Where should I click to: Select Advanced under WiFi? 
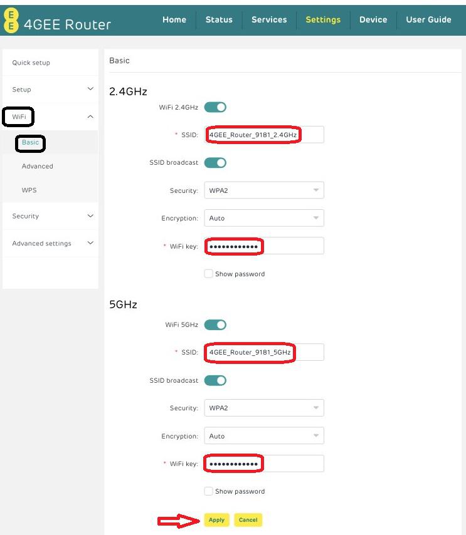tap(37, 166)
